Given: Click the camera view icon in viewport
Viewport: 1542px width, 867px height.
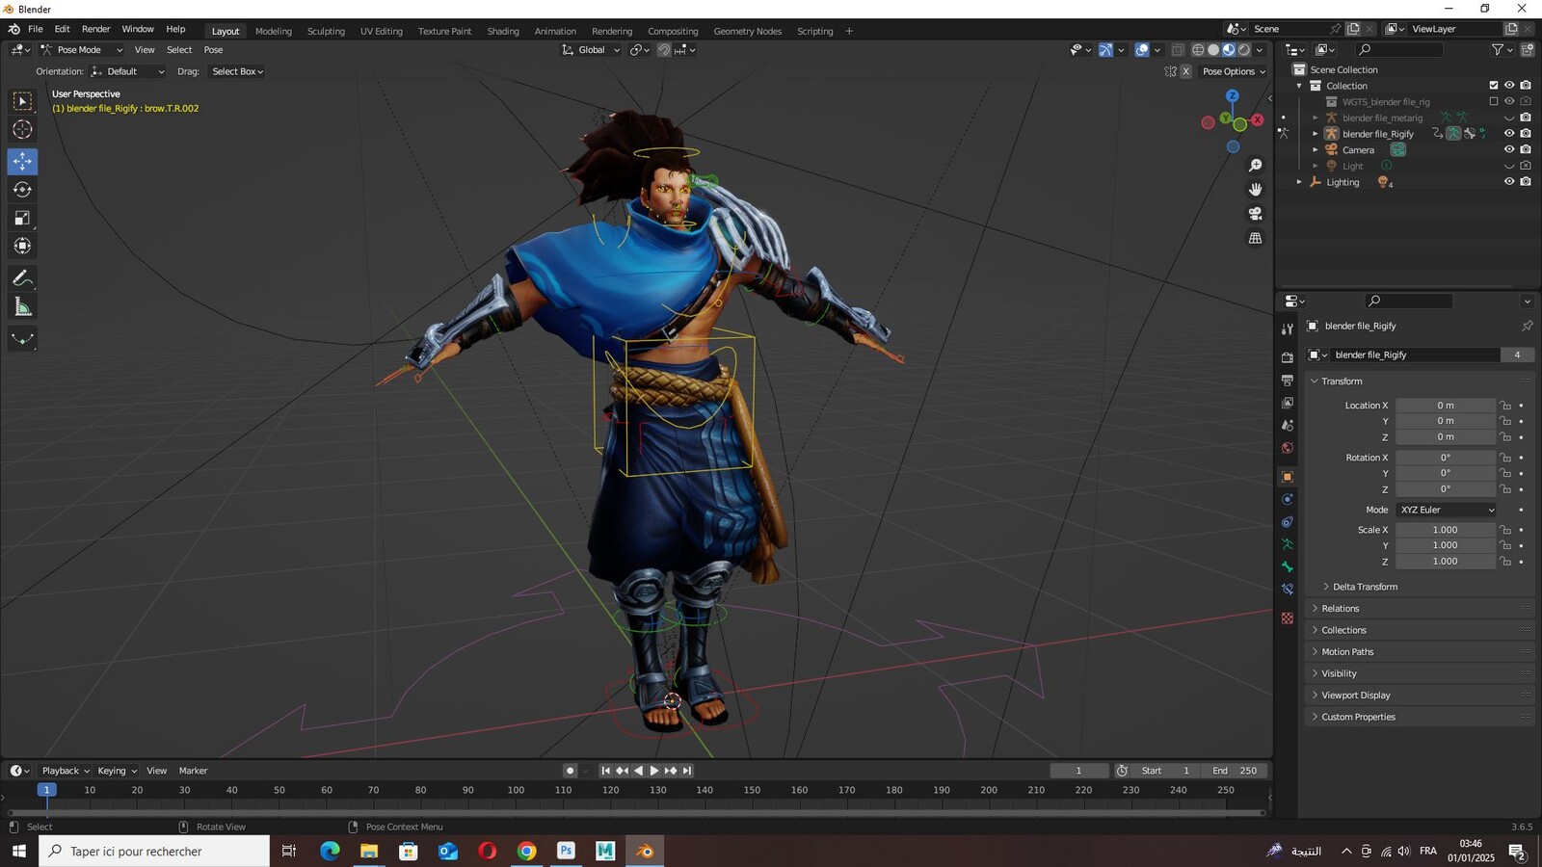Looking at the screenshot, I should (1255, 214).
